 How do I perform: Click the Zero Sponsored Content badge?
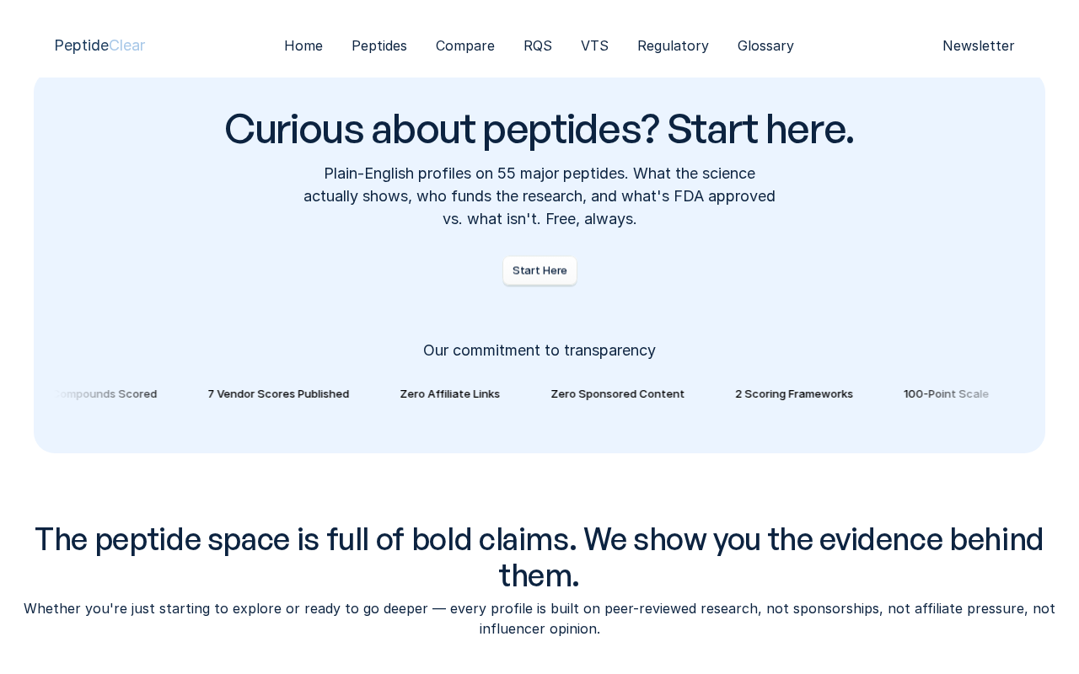(618, 393)
